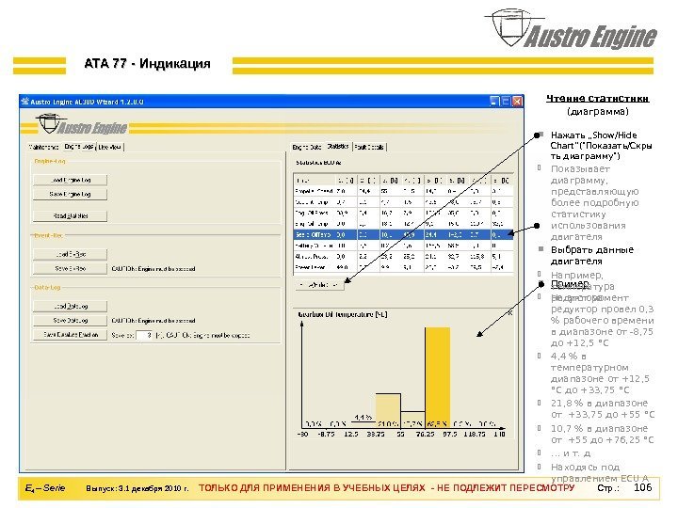678x508 pixels.
Task: Close the AE300 Wizard window
Action: [x=517, y=102]
